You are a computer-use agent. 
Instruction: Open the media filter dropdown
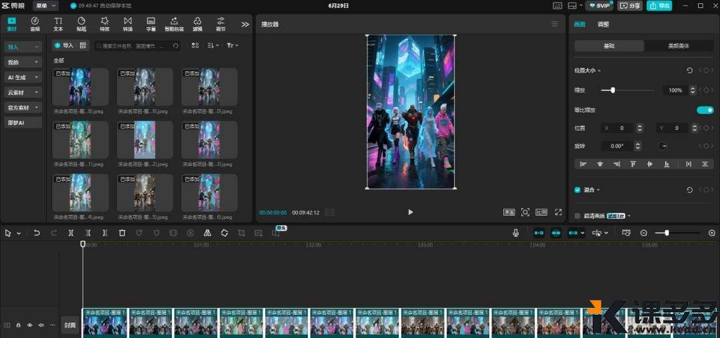coord(233,45)
